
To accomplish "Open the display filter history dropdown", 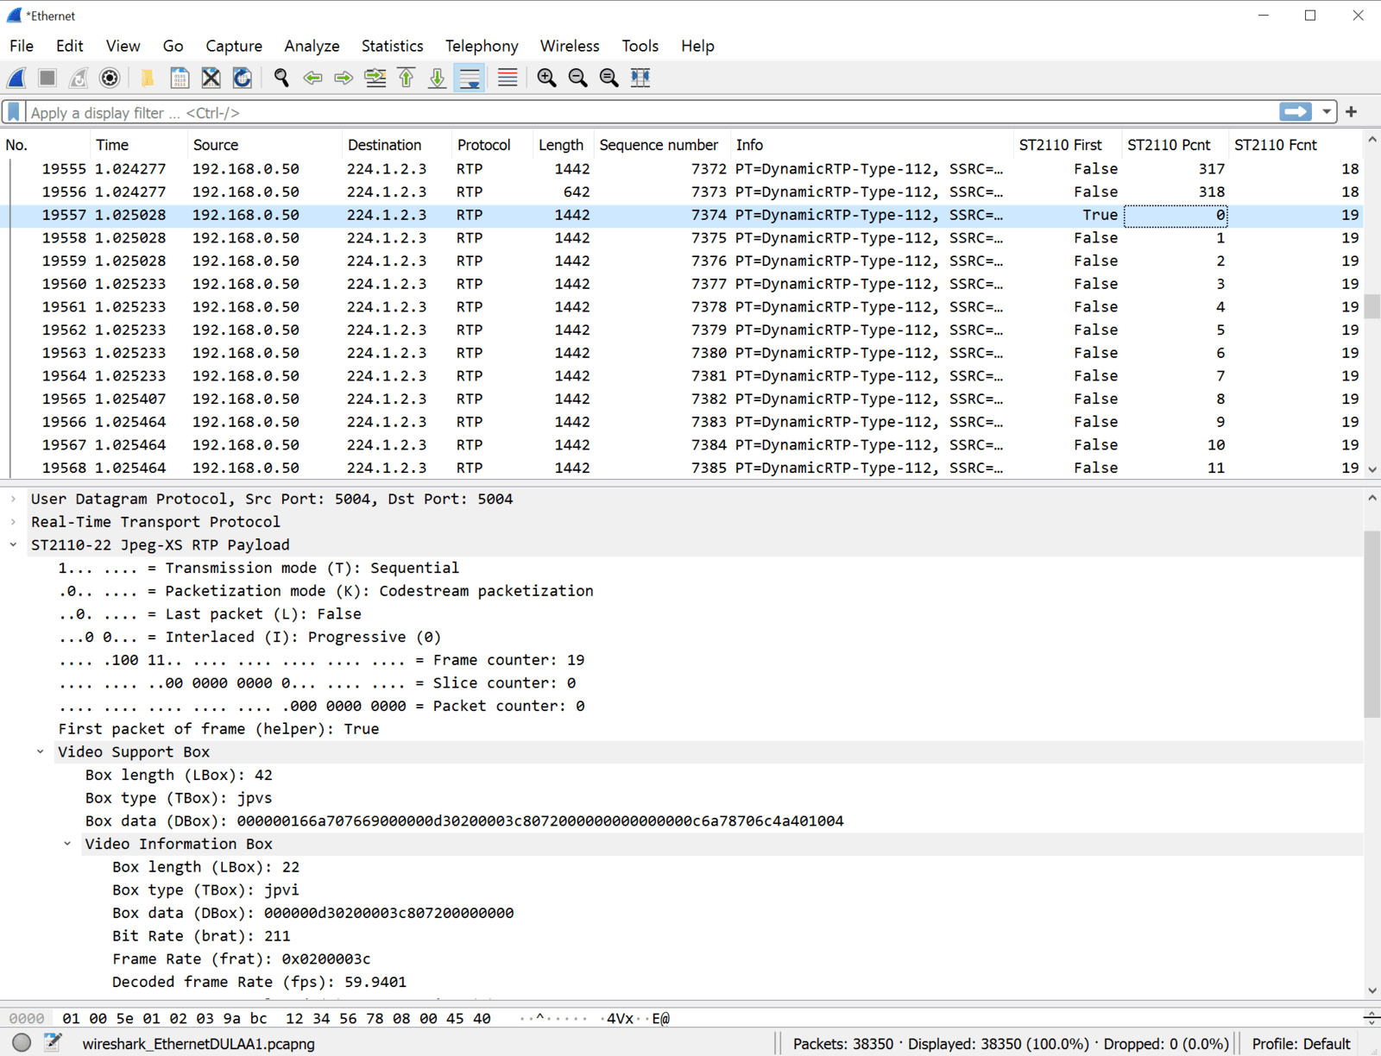I will point(1327,112).
